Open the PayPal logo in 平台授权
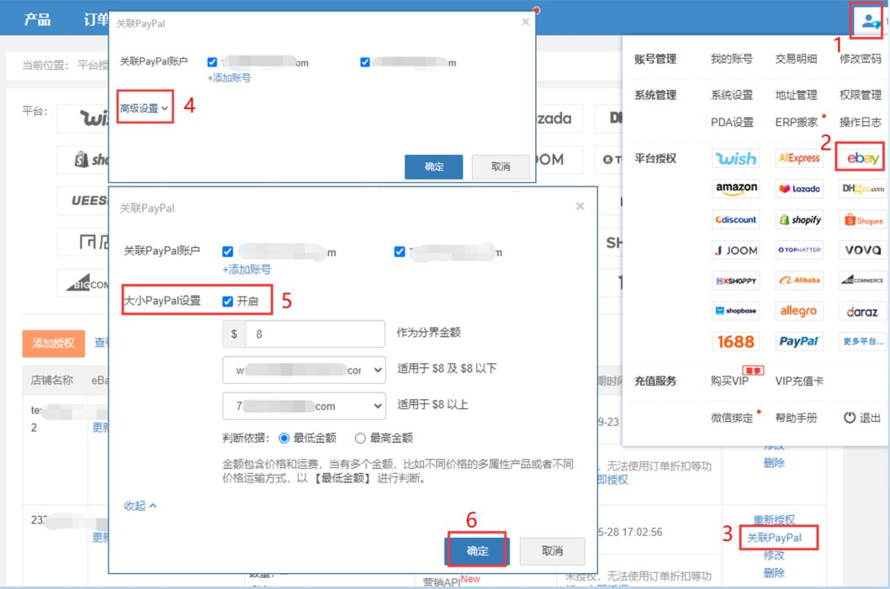 799,341
